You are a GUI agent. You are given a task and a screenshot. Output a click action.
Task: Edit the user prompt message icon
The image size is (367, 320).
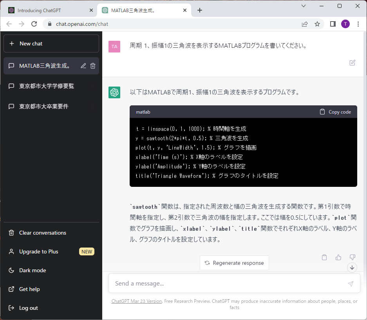[352, 63]
